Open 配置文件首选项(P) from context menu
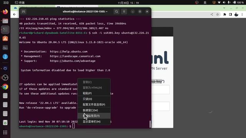The height and width of the screenshot is (138, 246). point(94,105)
